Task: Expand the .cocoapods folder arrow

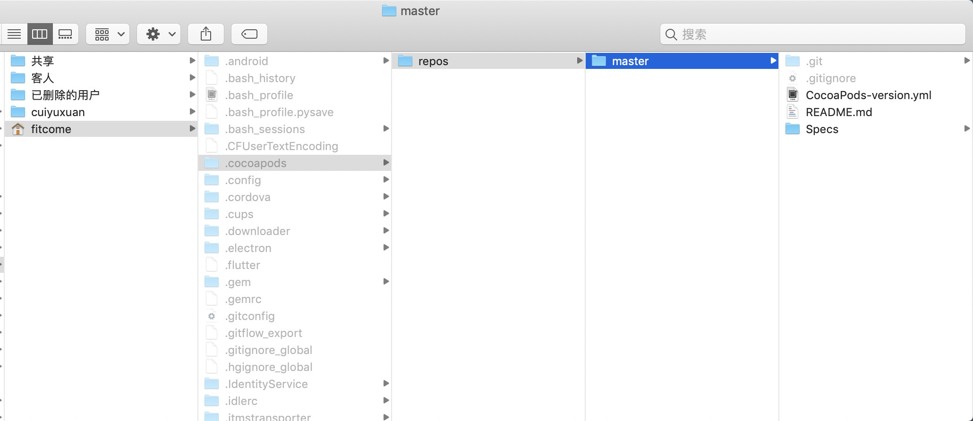Action: coord(386,162)
